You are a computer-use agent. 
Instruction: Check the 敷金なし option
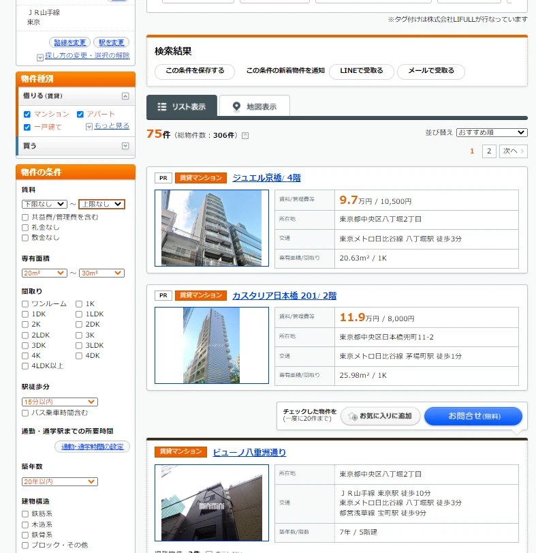25,238
